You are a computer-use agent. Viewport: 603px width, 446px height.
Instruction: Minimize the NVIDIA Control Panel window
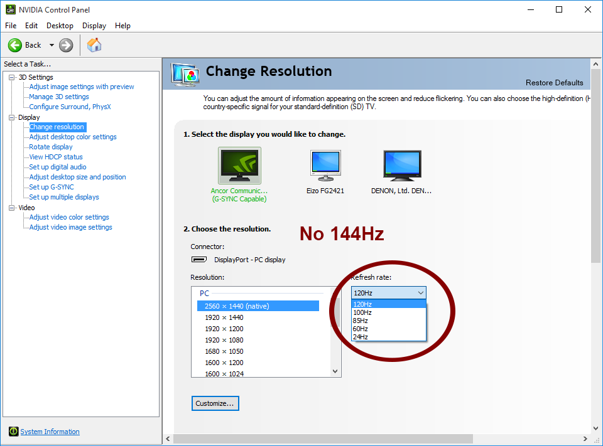click(x=531, y=9)
